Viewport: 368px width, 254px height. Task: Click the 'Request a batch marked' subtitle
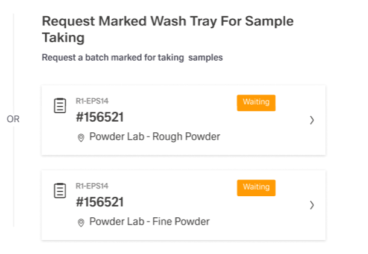point(132,58)
